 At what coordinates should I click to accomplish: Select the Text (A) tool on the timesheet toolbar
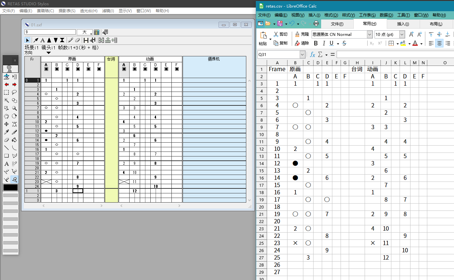tap(43, 40)
